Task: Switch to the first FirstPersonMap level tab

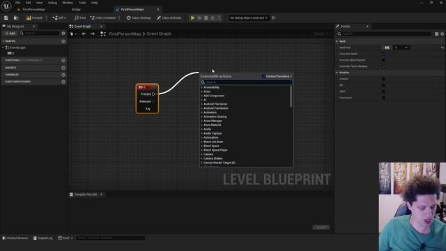Action: point(33,9)
